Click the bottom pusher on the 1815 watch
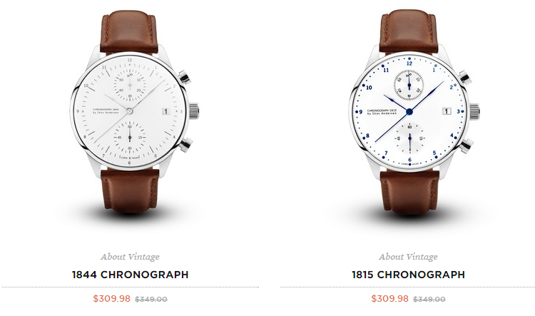The height and width of the screenshot is (316, 535). pyautogui.click(x=466, y=146)
